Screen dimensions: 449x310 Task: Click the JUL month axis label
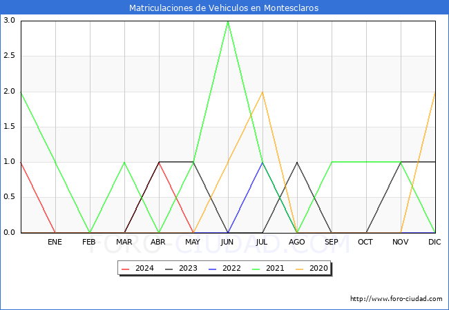[262, 242]
